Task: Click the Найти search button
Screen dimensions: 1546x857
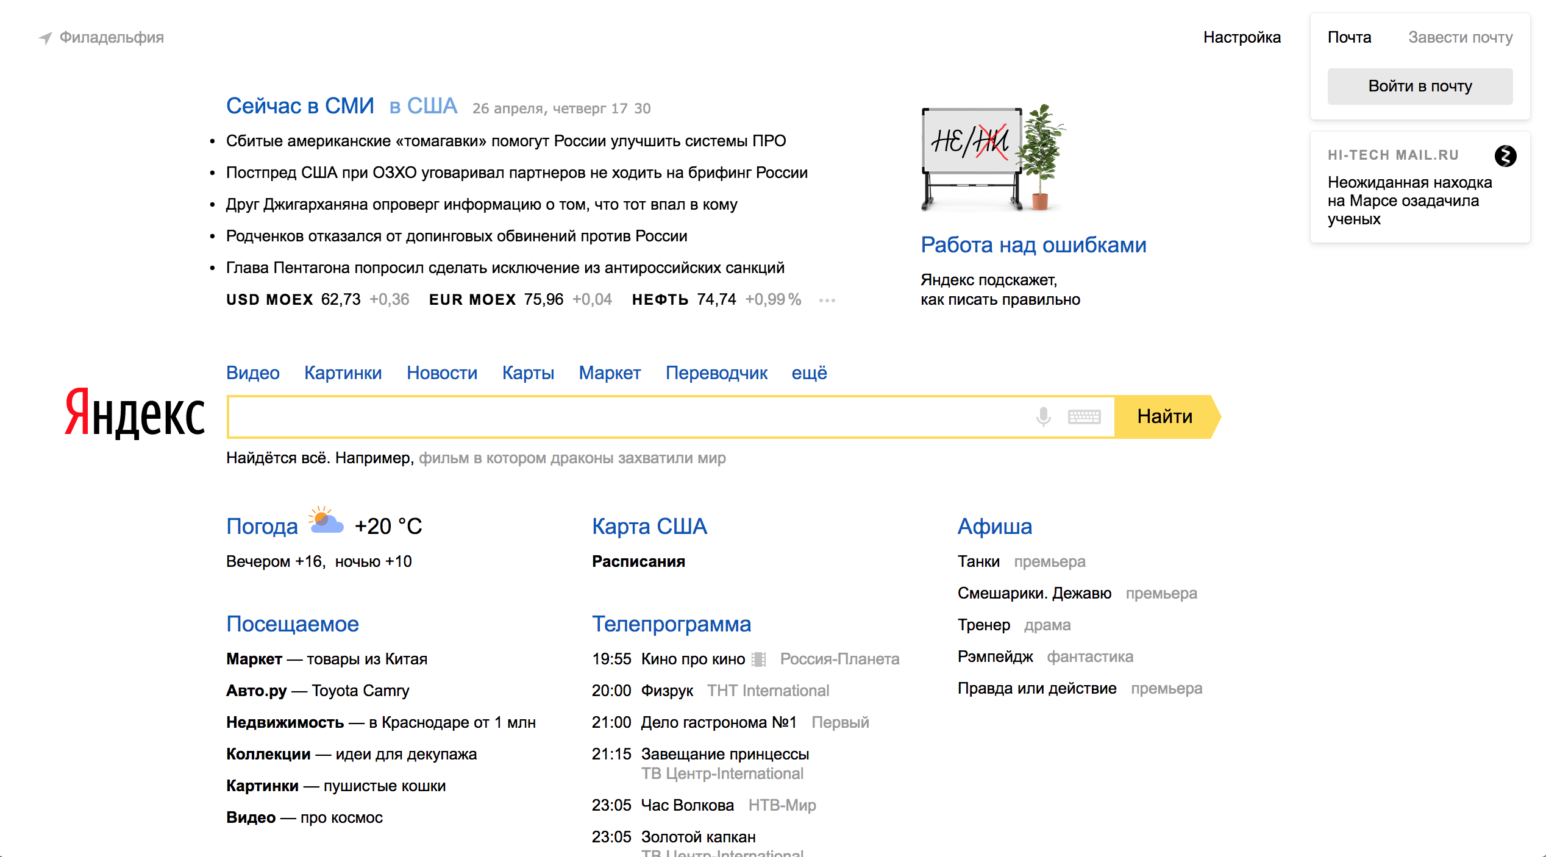Action: coord(1167,417)
